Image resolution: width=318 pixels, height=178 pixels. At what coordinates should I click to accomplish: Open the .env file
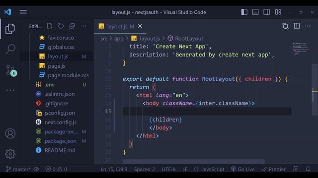click(x=50, y=85)
